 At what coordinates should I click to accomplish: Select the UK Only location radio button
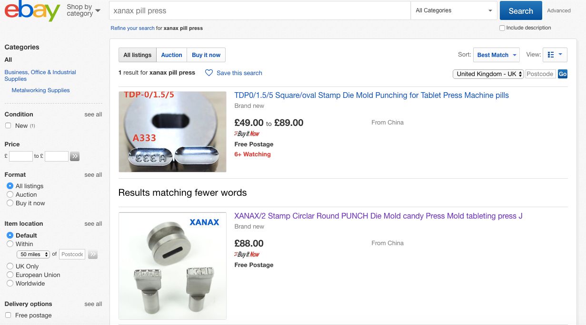click(x=10, y=266)
